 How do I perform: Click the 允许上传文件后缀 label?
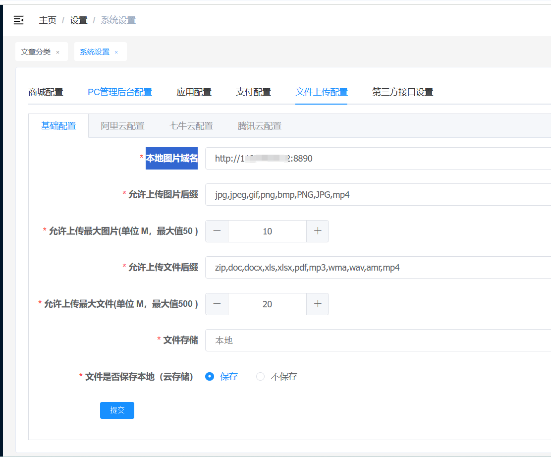[163, 267]
